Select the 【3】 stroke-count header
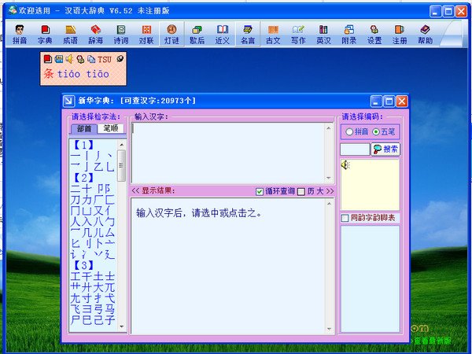 (83, 266)
